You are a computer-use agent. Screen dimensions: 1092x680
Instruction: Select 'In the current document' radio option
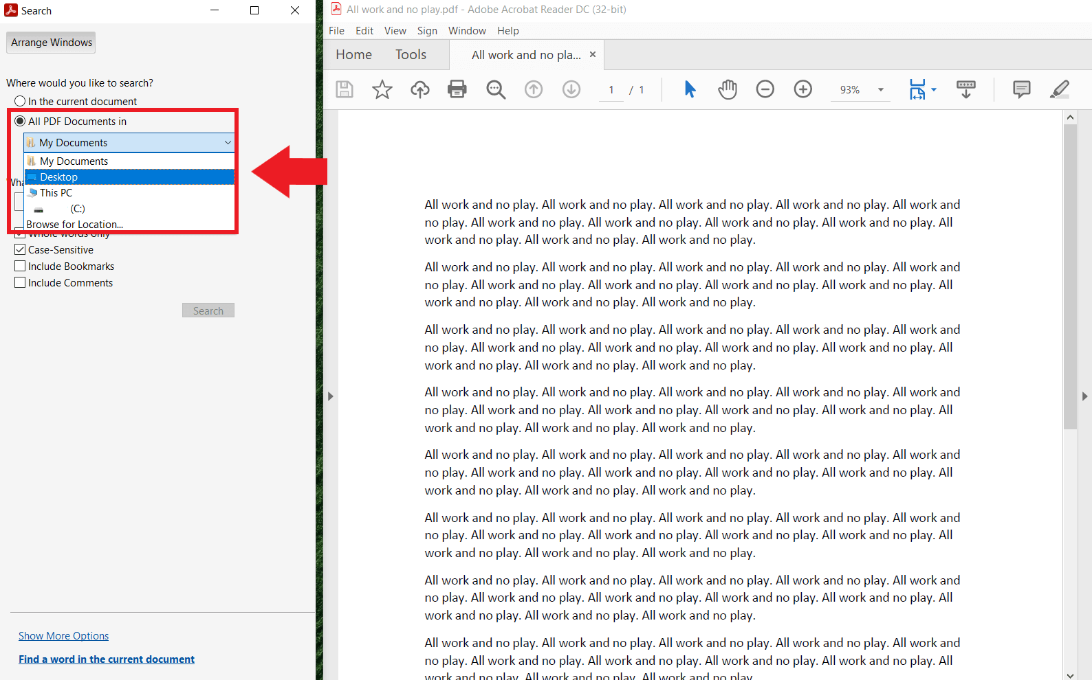(x=21, y=102)
